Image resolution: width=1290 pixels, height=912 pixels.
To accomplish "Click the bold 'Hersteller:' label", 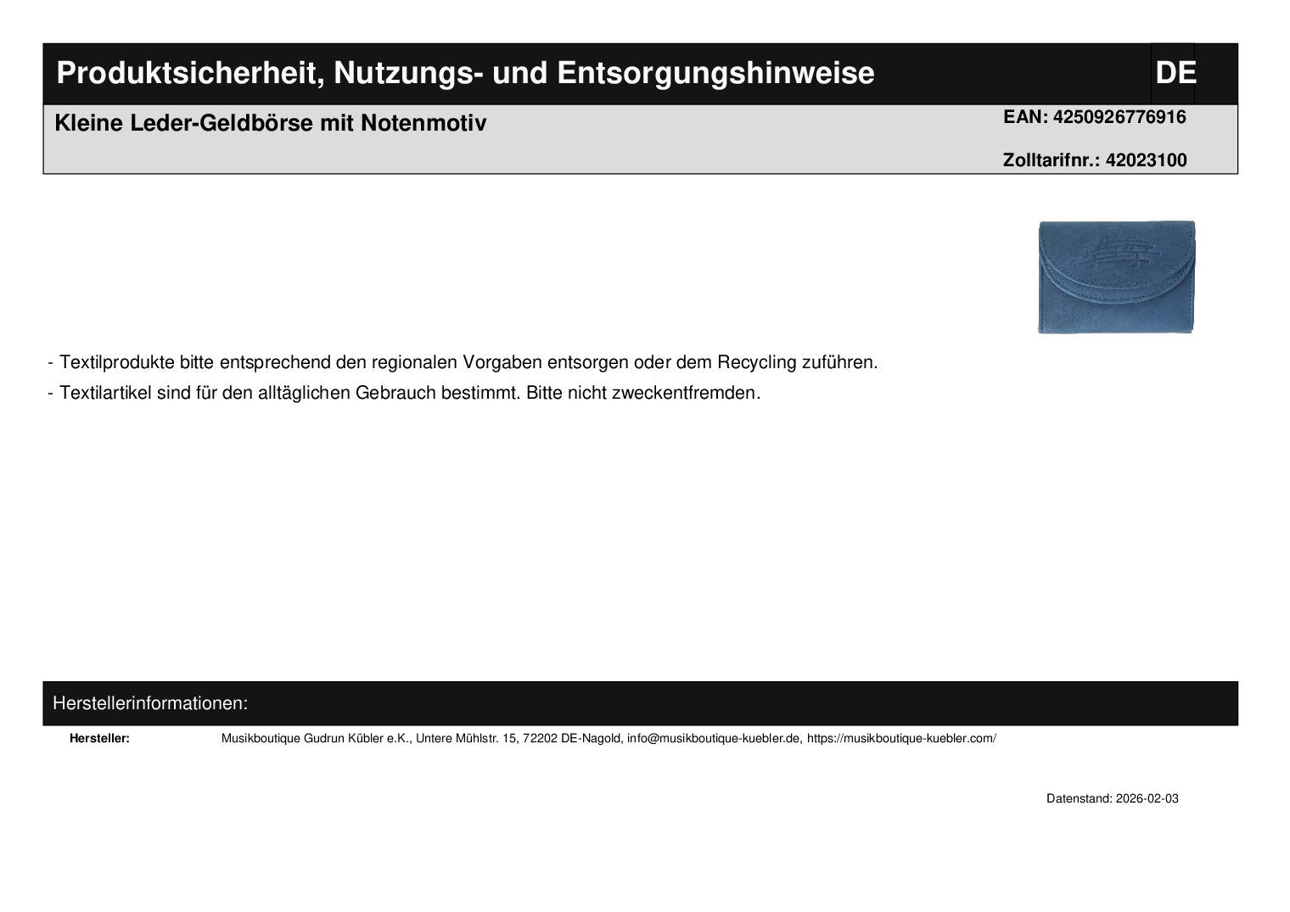I will [x=99, y=738].
